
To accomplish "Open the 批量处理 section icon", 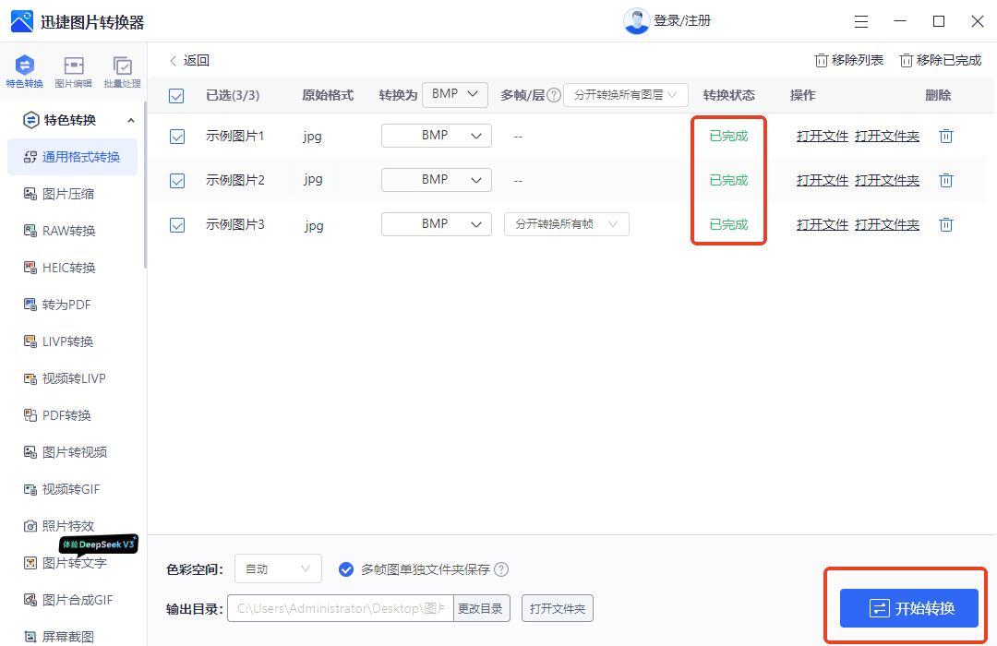I will (122, 71).
